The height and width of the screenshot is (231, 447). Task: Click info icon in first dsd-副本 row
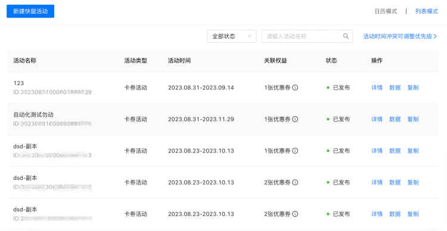[x=296, y=151]
